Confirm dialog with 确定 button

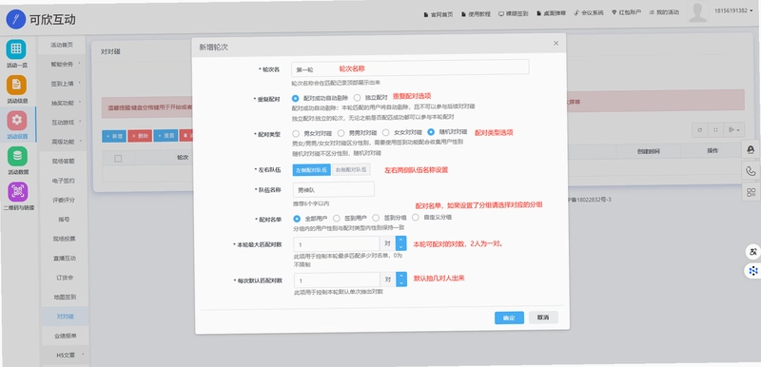[509, 318]
